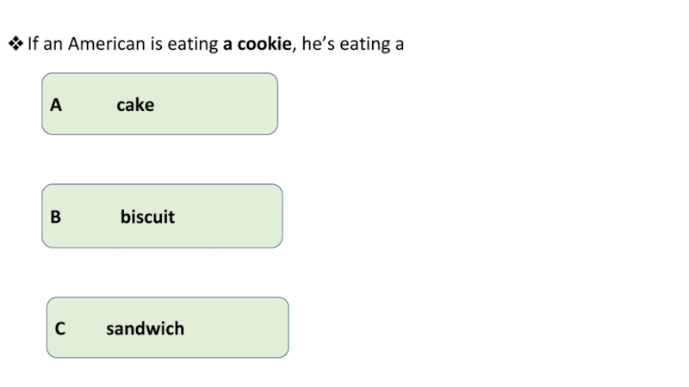
Task: Choose answer box B containing biscuit
Action: click(162, 216)
